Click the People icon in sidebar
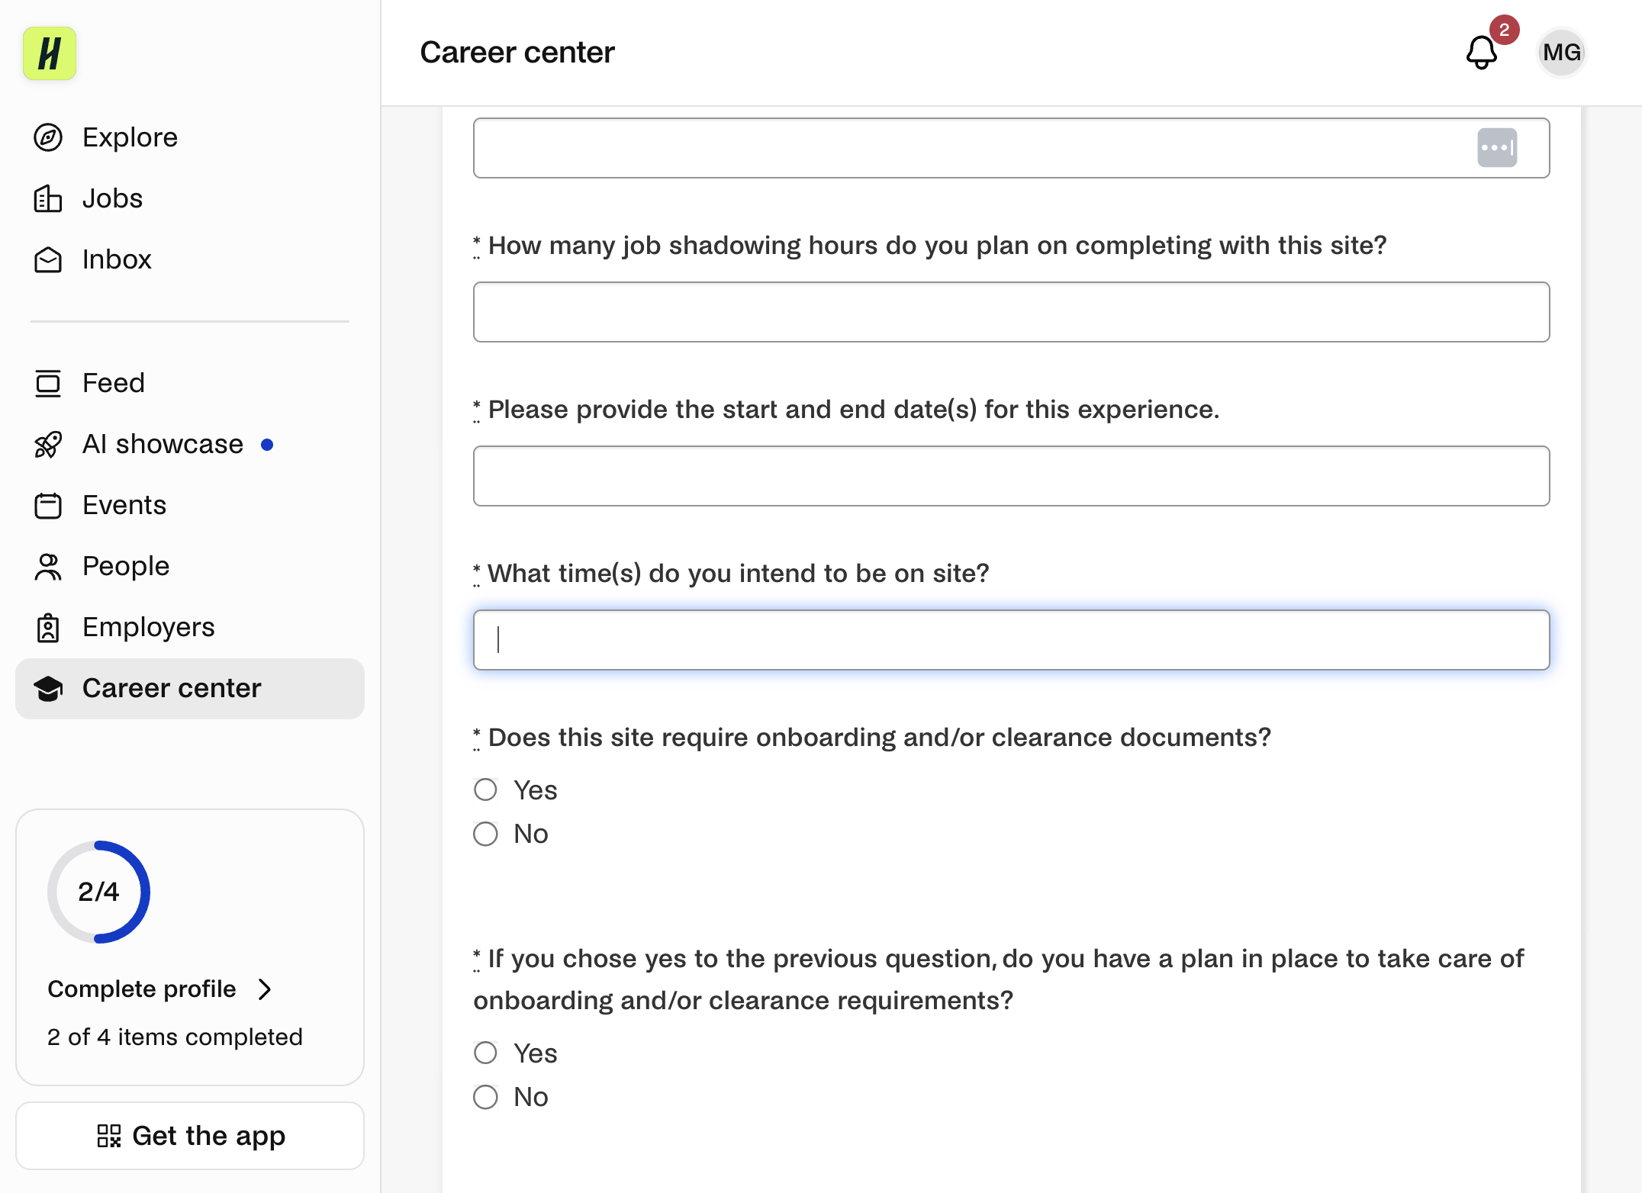 [x=48, y=566]
